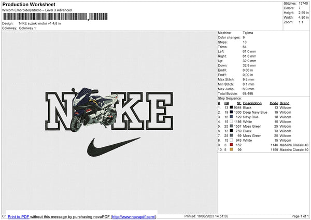Click Navy Blue swatch in row 3
This screenshot has width=311, height=220.
(231, 117)
